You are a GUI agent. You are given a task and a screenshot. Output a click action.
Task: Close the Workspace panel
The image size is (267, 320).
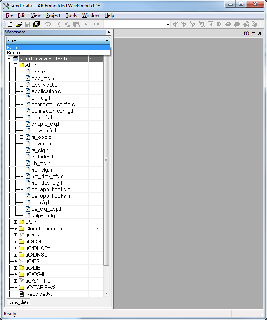click(109, 32)
